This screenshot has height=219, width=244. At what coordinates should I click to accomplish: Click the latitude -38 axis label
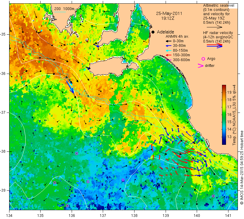pyautogui.click(x=3, y=151)
